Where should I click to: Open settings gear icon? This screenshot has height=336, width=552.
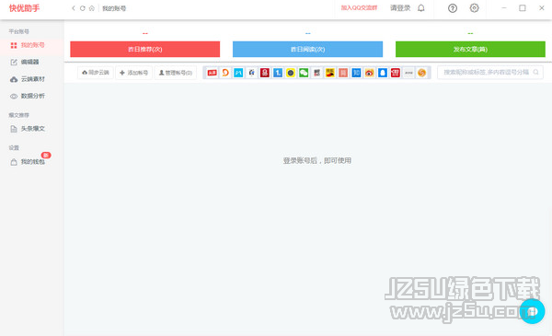point(474,7)
